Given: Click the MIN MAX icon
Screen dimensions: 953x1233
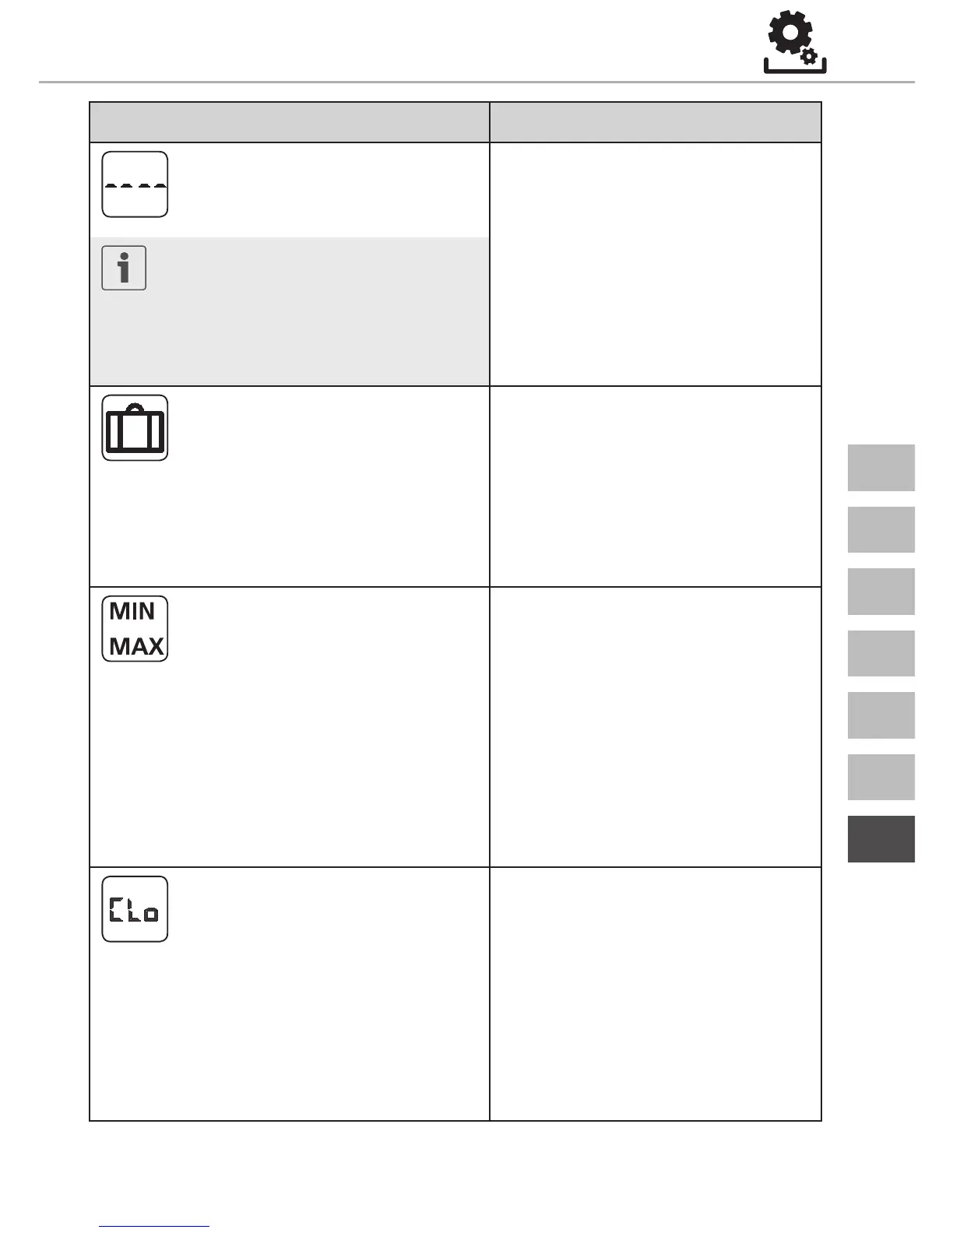Looking at the screenshot, I should coord(135,629).
